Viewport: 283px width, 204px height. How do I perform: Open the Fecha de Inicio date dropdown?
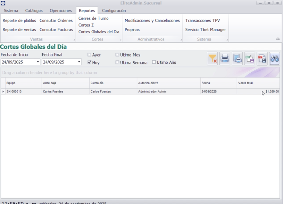pyautogui.click(x=38, y=62)
